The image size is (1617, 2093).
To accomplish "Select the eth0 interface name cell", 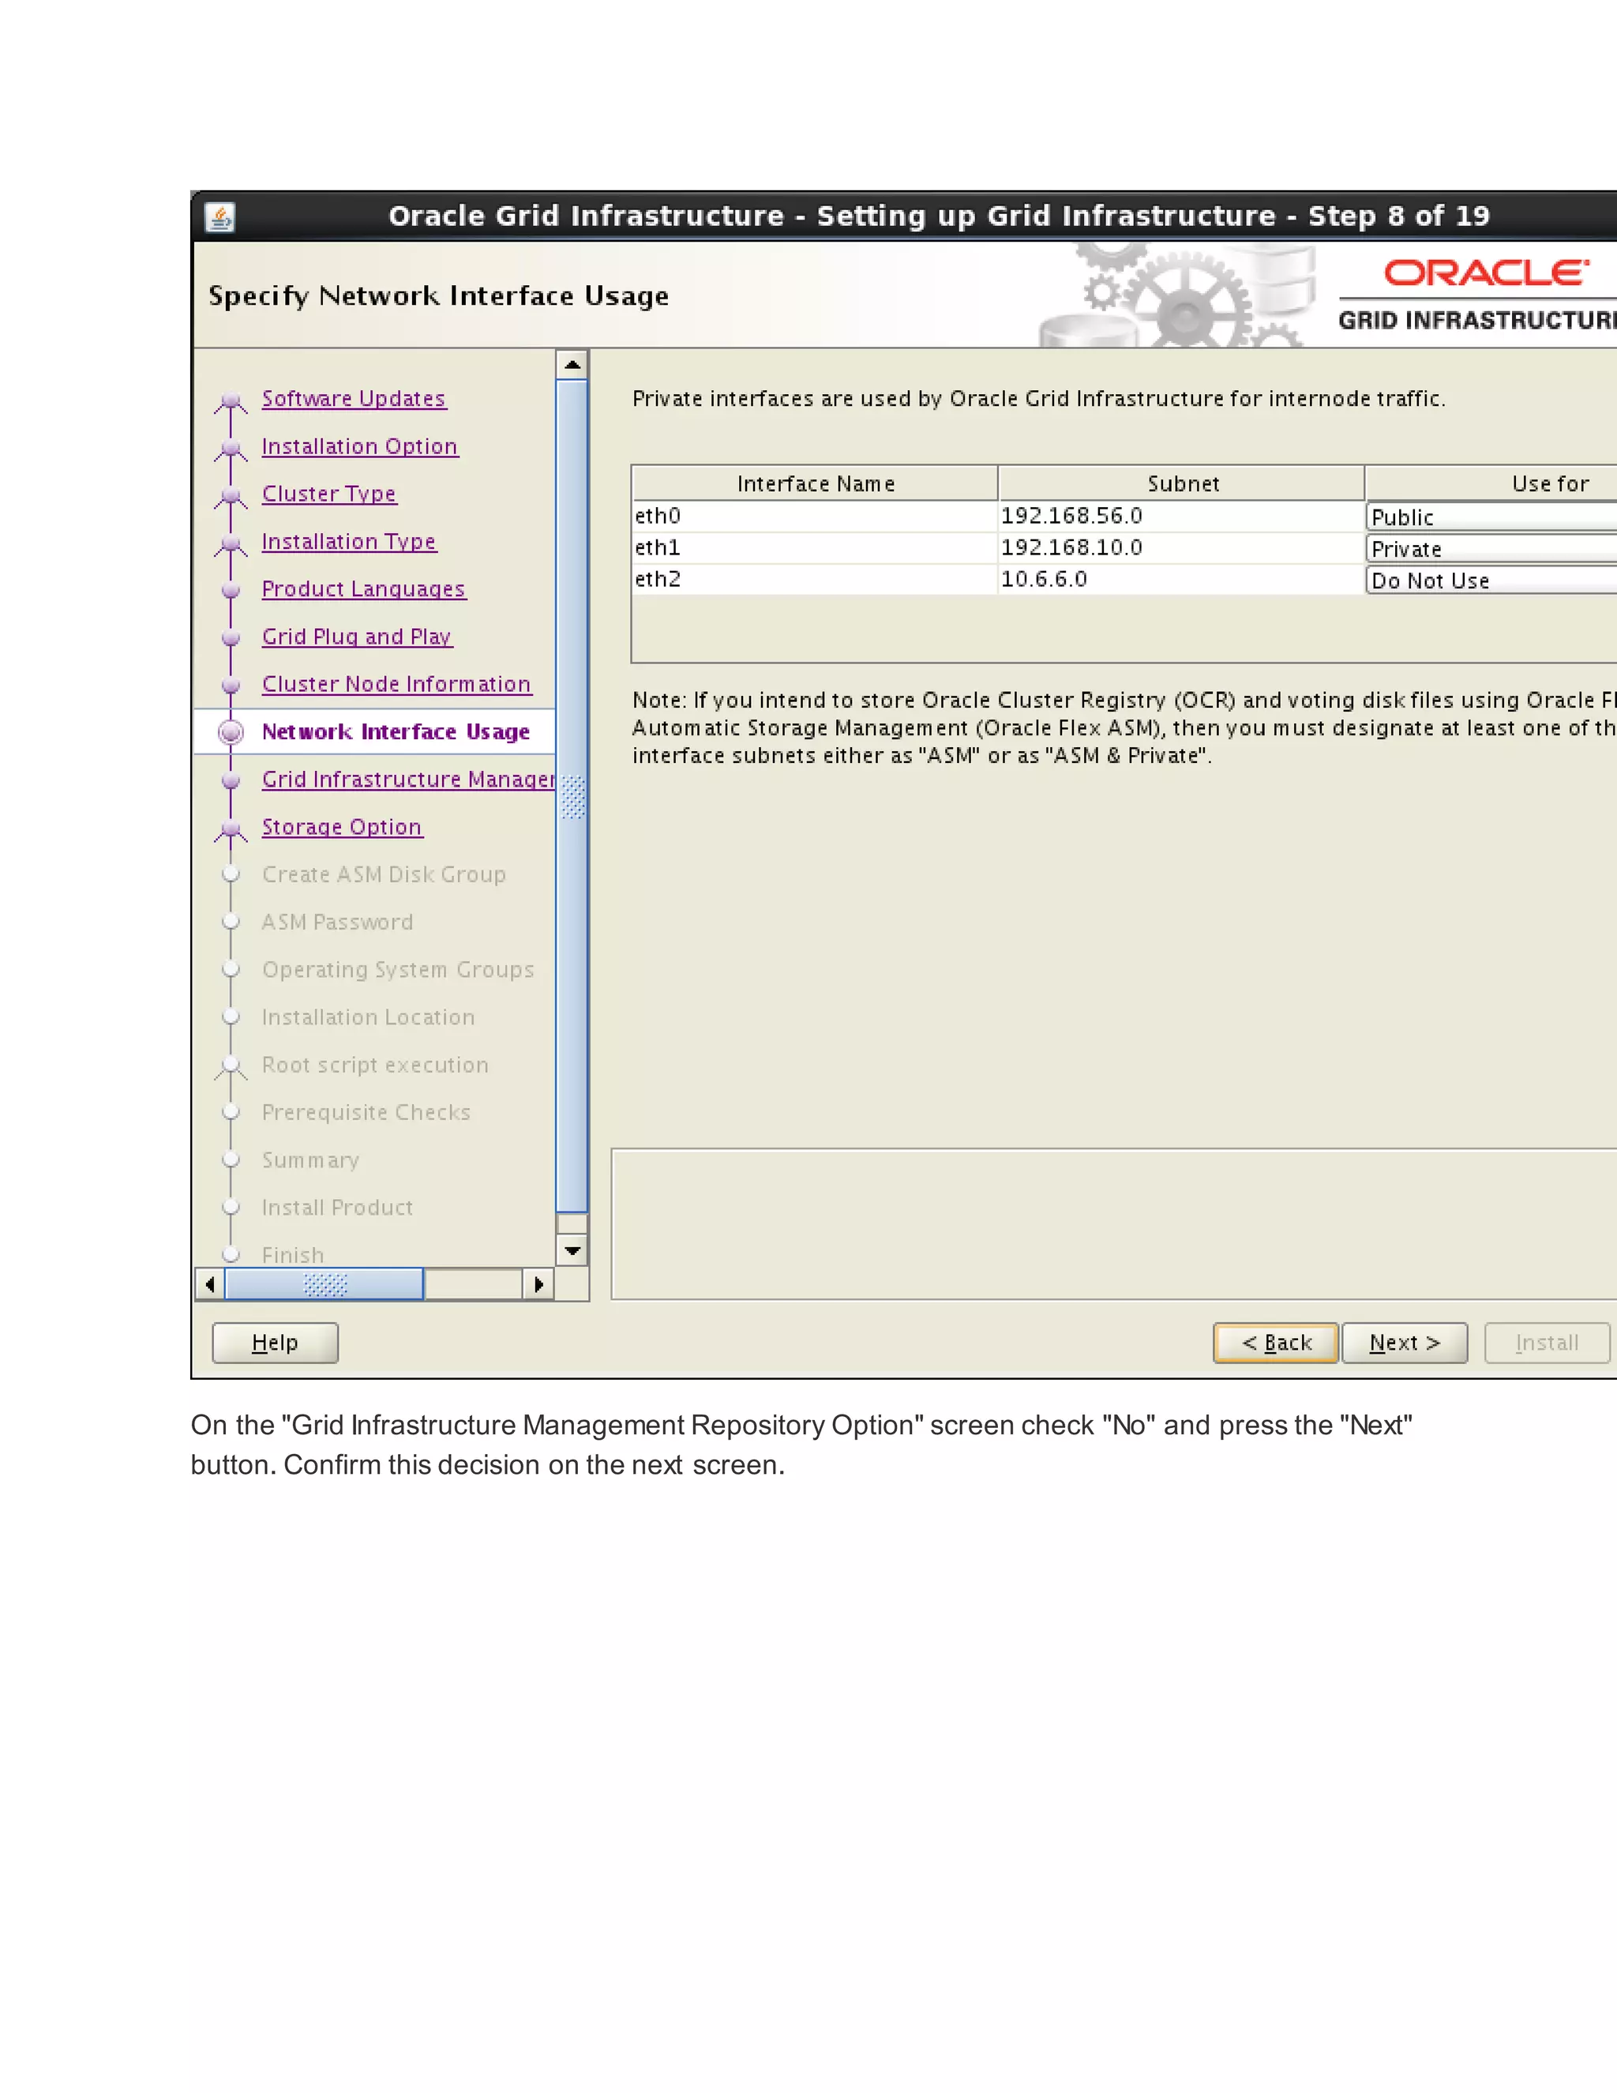I will 815,517.
